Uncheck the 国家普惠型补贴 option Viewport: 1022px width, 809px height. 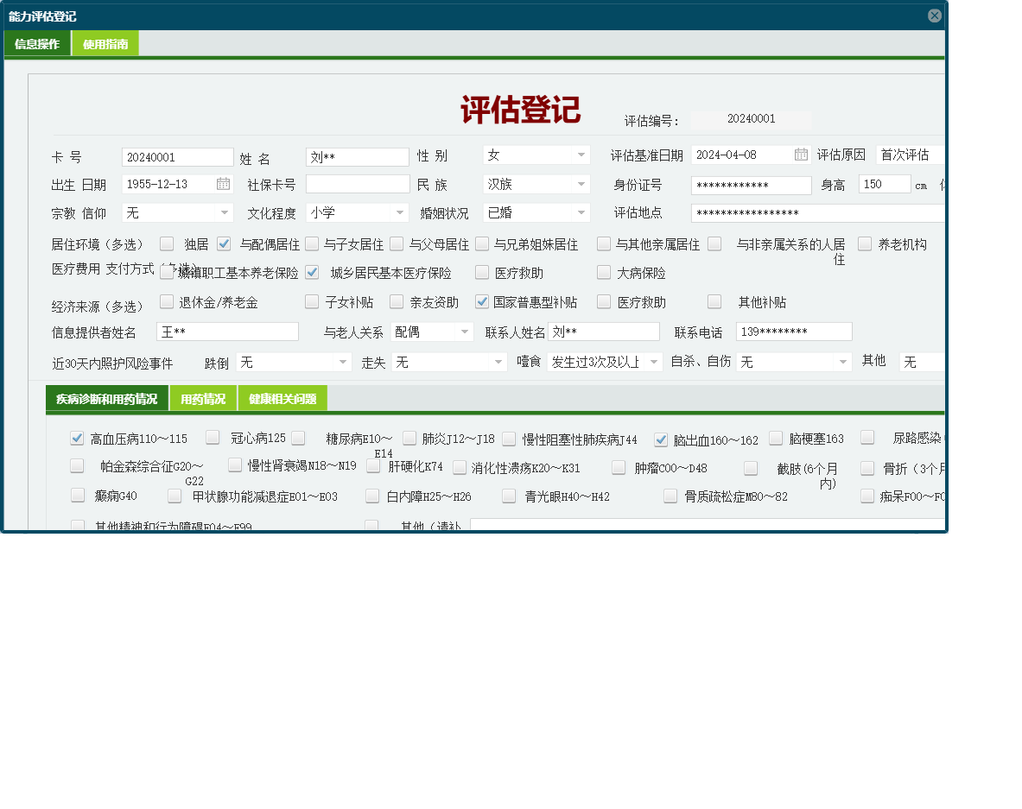(481, 302)
